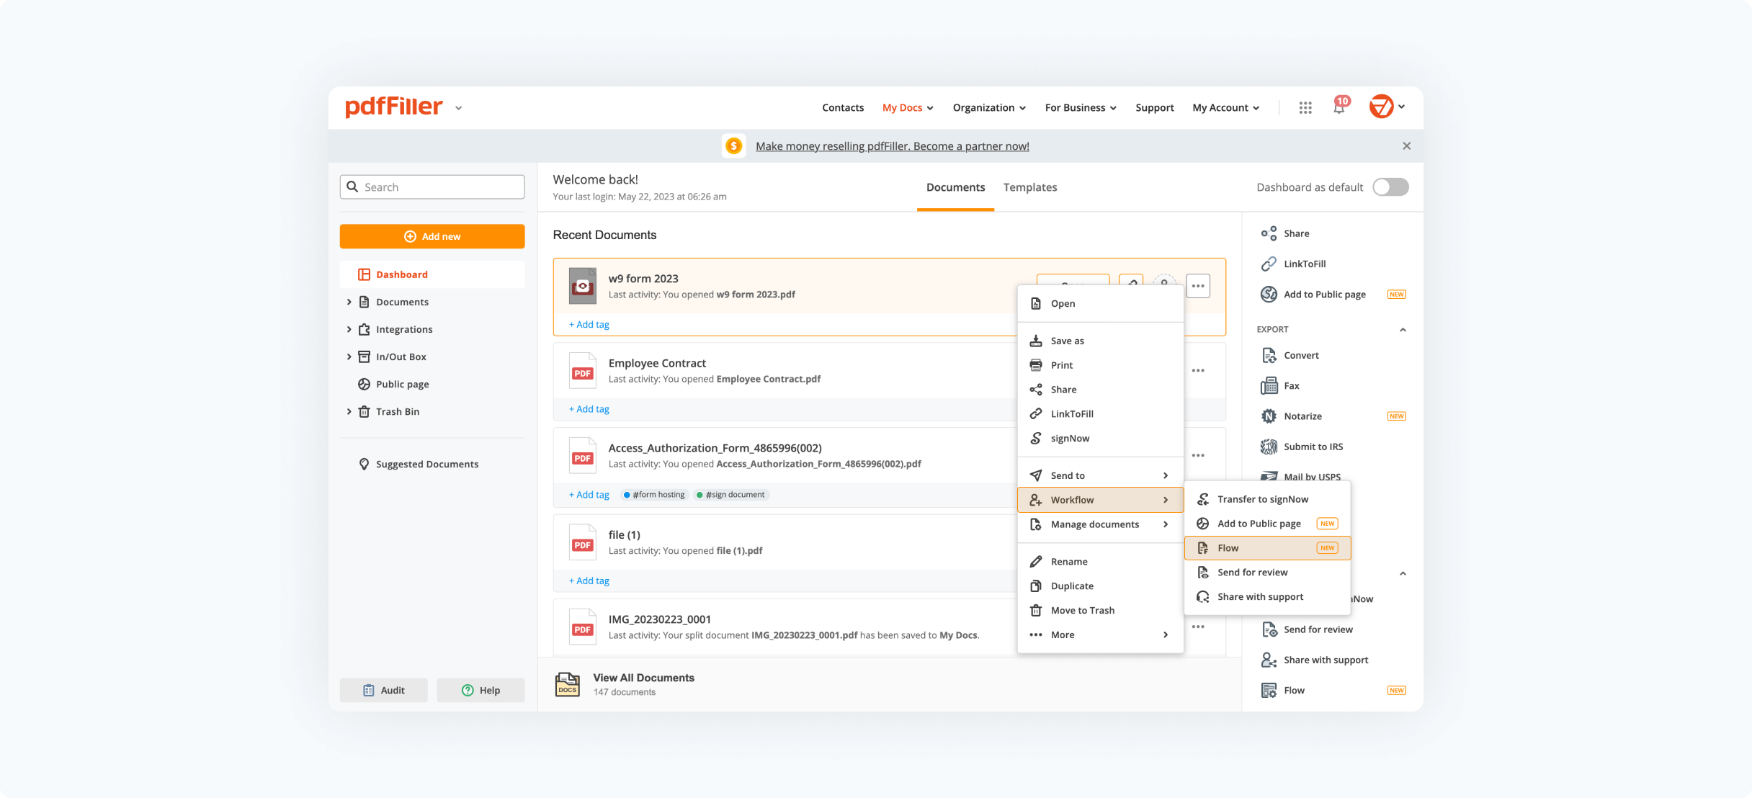Click the Audit icon button

[x=383, y=690]
